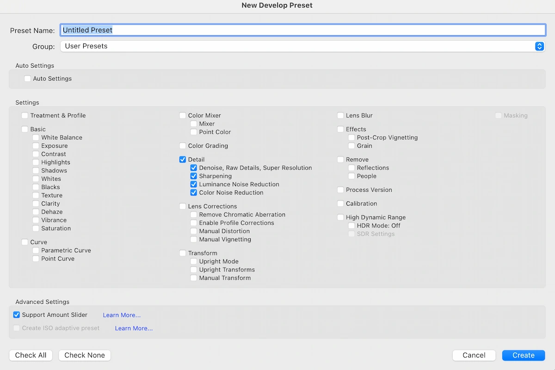The width and height of the screenshot is (555, 370).
Task: Click the Check None button
Action: 84,355
